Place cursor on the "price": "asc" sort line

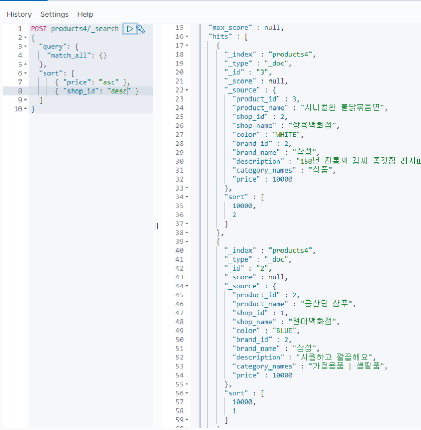pyautogui.click(x=93, y=82)
